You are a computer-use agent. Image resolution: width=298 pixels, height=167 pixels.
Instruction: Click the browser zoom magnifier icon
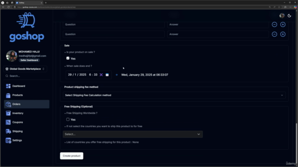[x=270, y=7]
